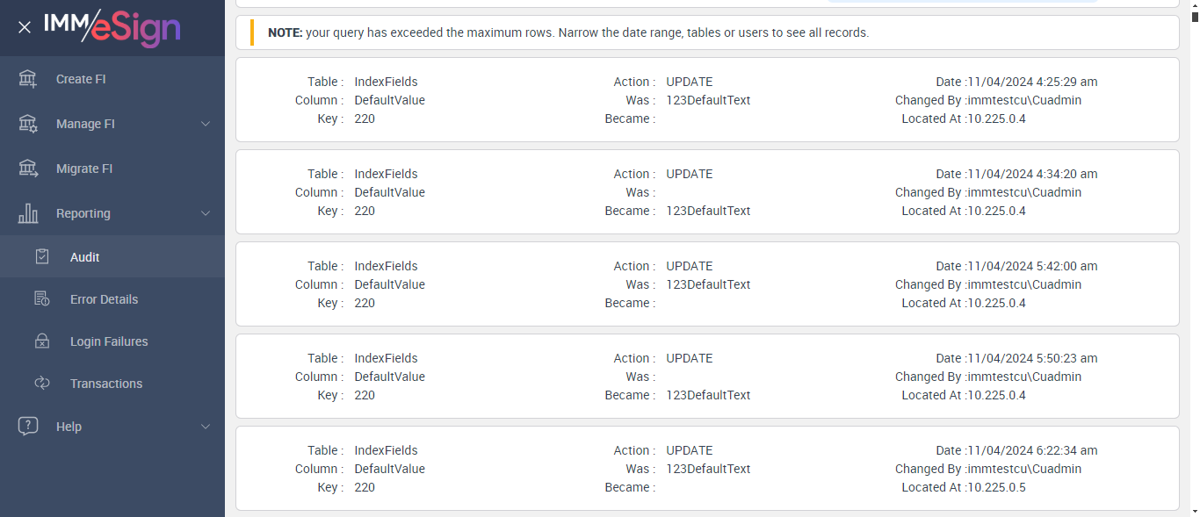This screenshot has height=517, width=1200.
Task: Click the Login Failures lock icon
Action: click(42, 341)
